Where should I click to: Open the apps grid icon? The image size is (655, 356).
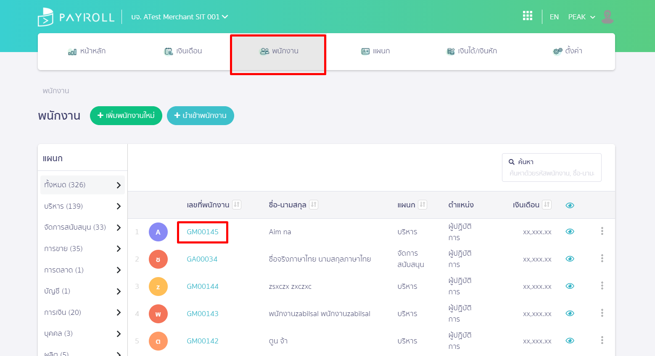click(x=527, y=16)
